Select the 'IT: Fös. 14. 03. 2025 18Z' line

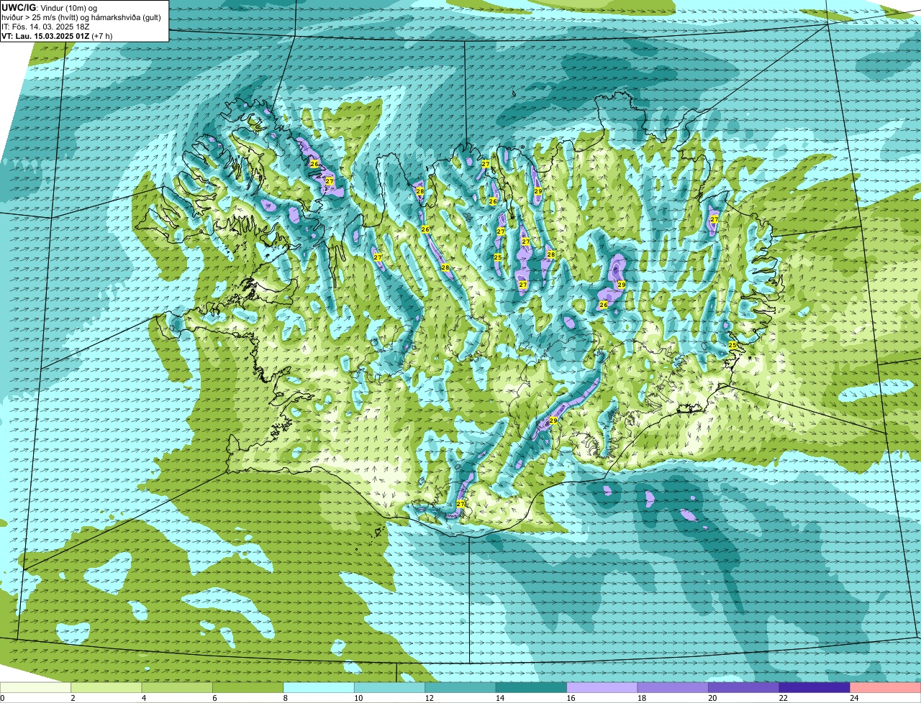tap(45, 27)
